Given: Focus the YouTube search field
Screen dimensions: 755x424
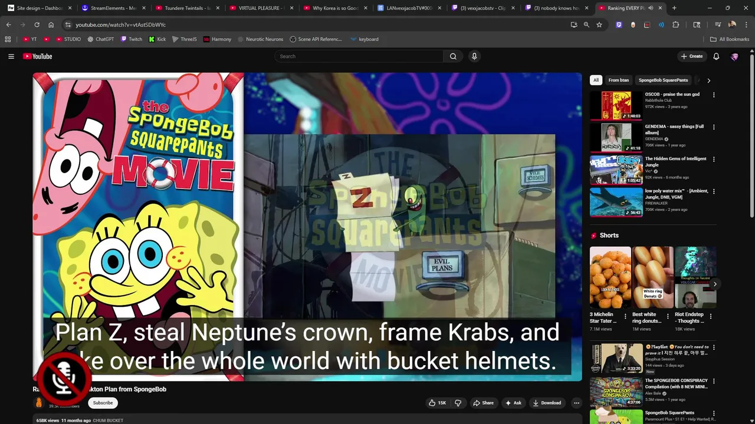Looking at the screenshot, I should pyautogui.click(x=359, y=57).
